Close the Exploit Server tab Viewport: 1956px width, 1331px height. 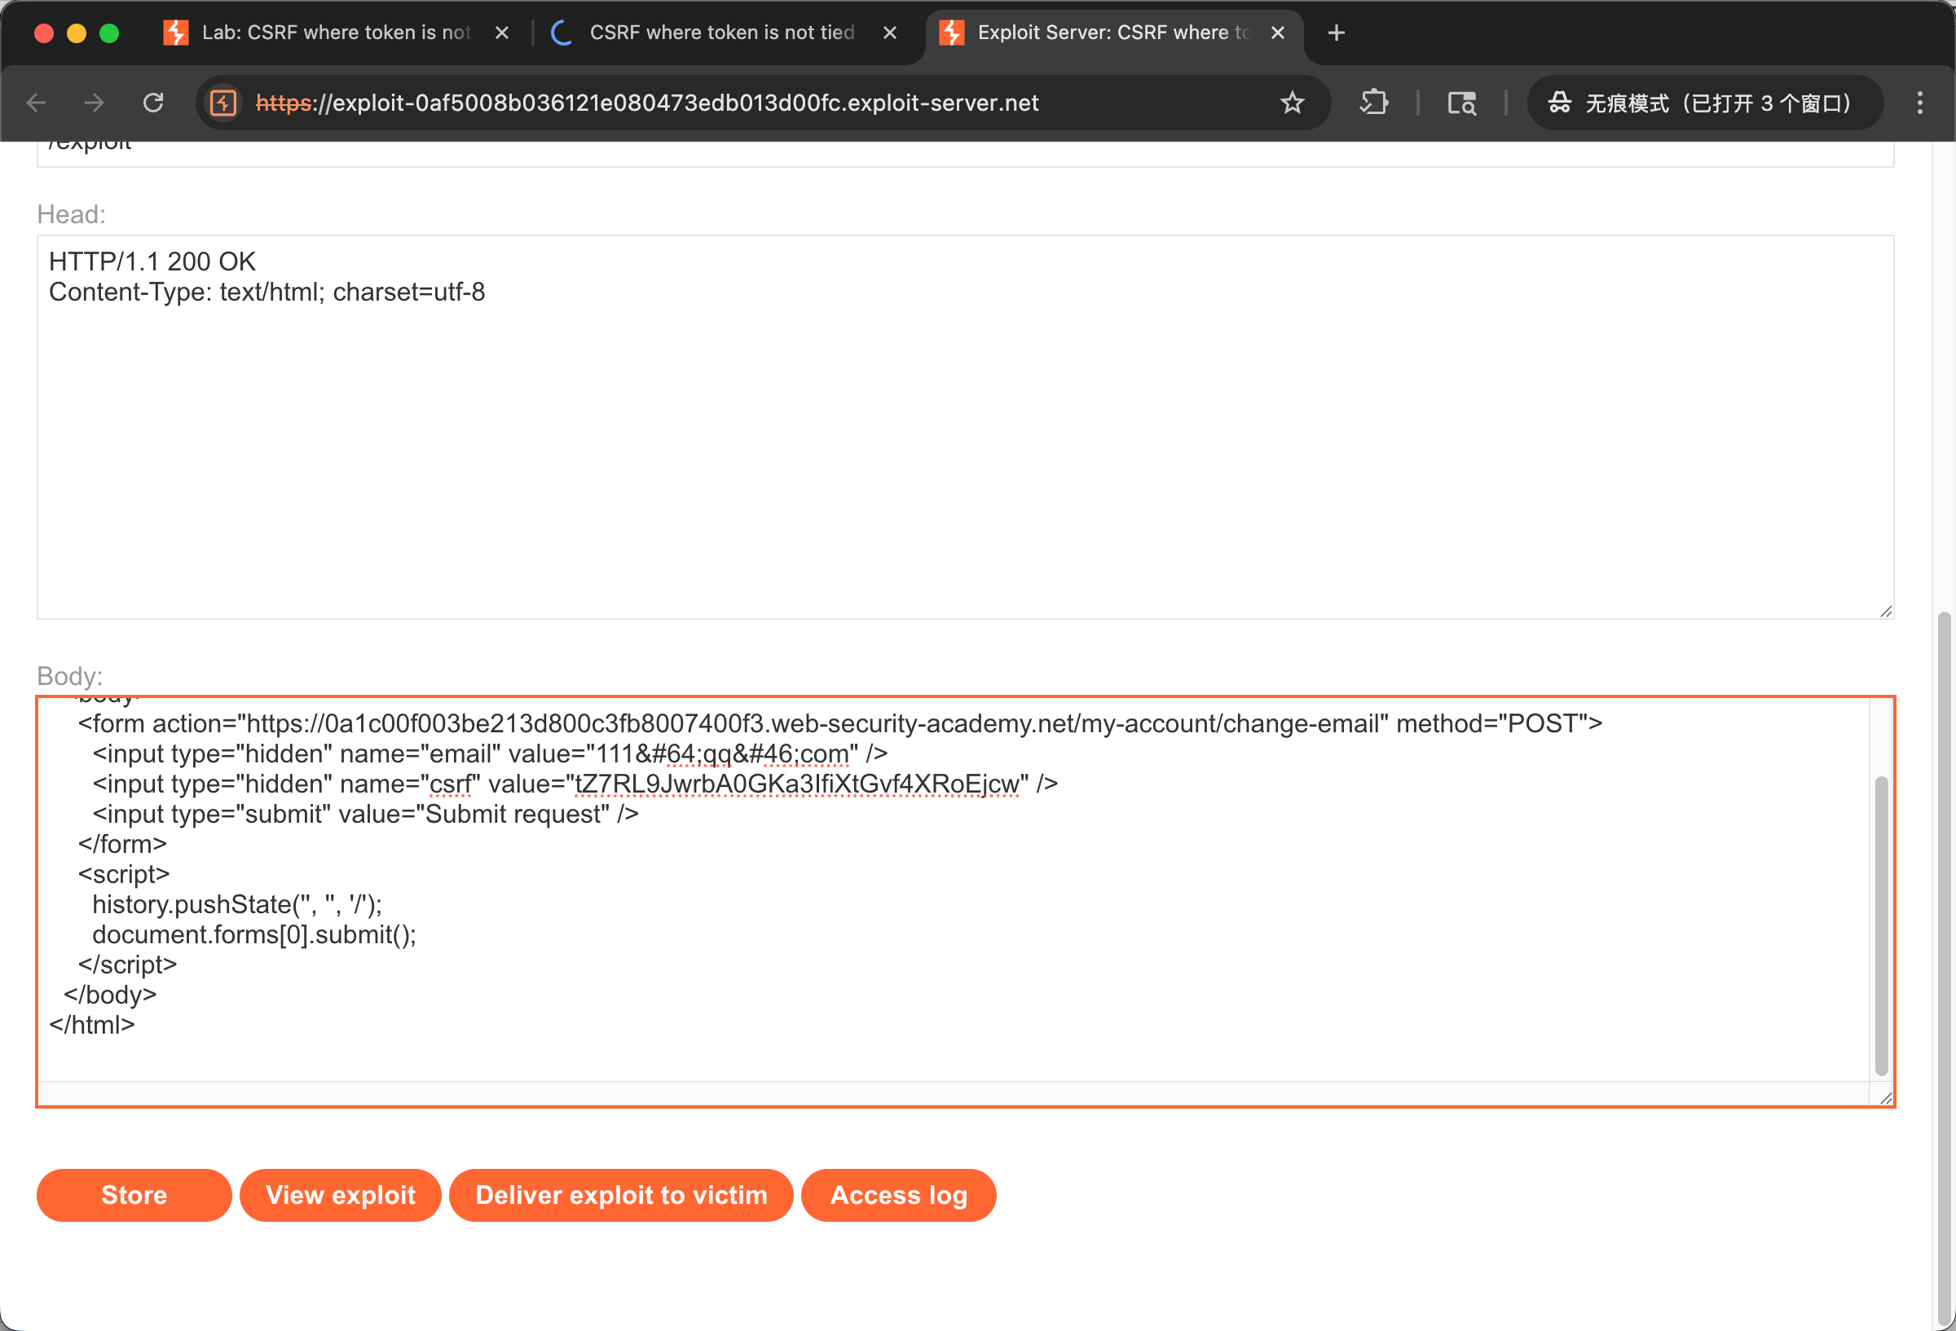pyautogui.click(x=1278, y=33)
